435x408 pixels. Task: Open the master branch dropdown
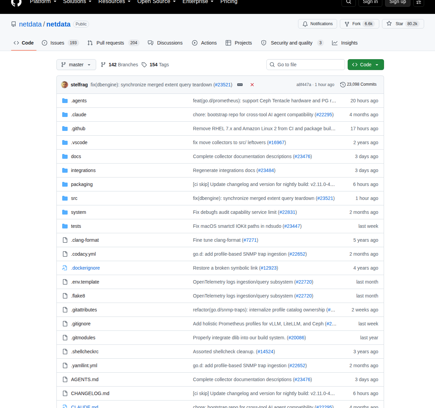point(76,65)
